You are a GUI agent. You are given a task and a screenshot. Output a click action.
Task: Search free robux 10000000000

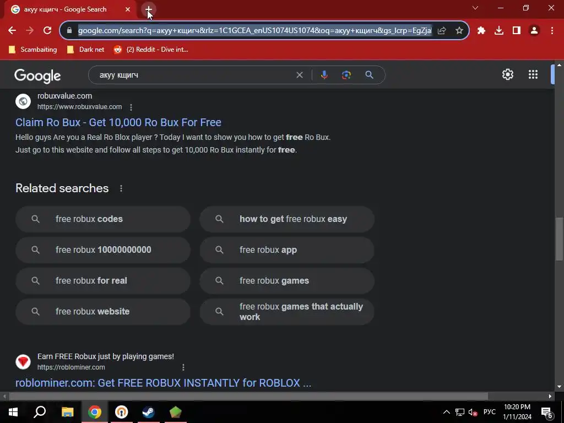click(103, 250)
